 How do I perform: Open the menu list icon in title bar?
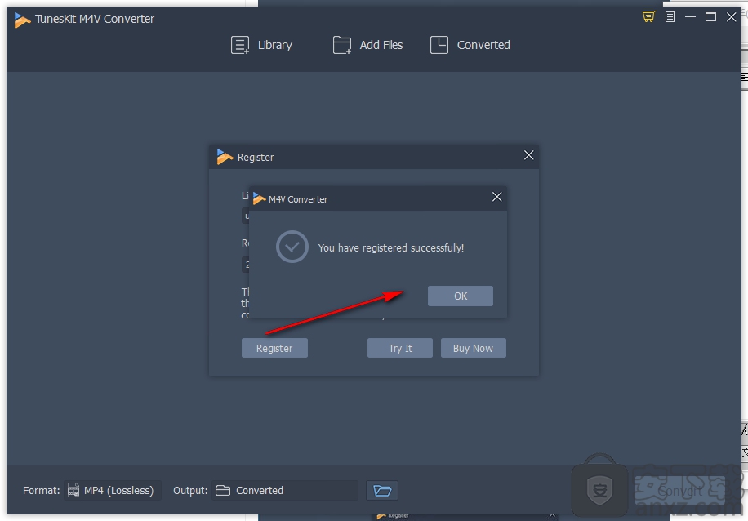pos(670,17)
